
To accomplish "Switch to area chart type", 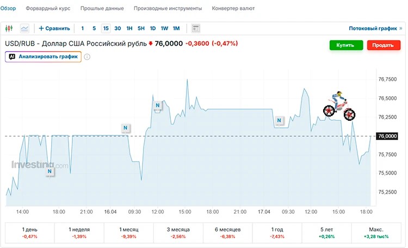I will coord(24,28).
